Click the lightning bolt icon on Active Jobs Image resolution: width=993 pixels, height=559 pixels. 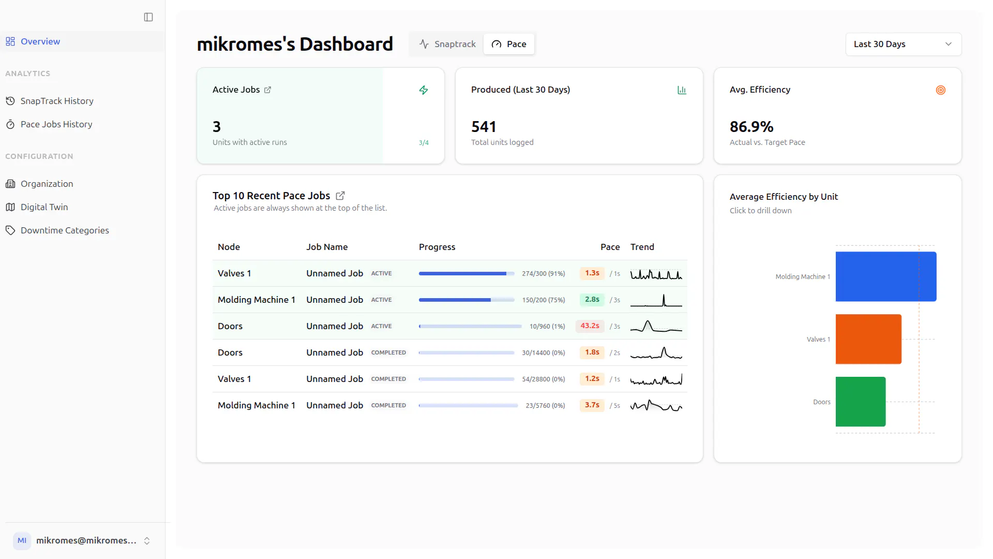click(424, 90)
